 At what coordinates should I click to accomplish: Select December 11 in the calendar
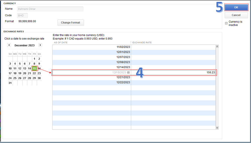[x=15, y=68]
